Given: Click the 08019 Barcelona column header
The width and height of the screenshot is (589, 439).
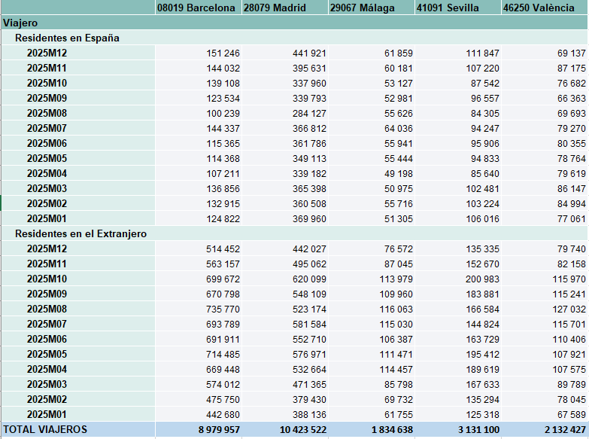Looking at the screenshot, I should (197, 8).
